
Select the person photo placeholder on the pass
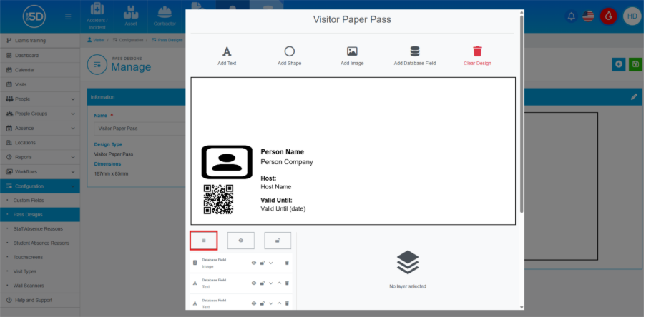point(227,162)
